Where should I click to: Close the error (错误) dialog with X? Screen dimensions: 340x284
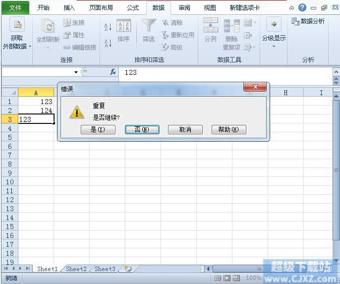pos(255,87)
